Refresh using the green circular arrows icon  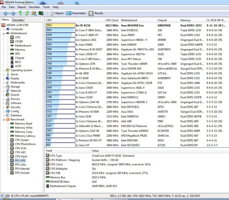click(x=27, y=13)
